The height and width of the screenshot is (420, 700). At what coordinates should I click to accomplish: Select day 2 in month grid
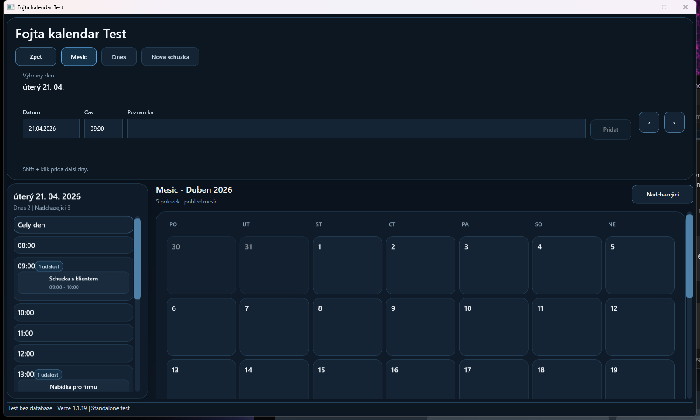(x=420, y=265)
